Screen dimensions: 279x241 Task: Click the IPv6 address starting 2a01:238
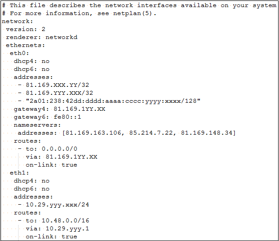113,101
